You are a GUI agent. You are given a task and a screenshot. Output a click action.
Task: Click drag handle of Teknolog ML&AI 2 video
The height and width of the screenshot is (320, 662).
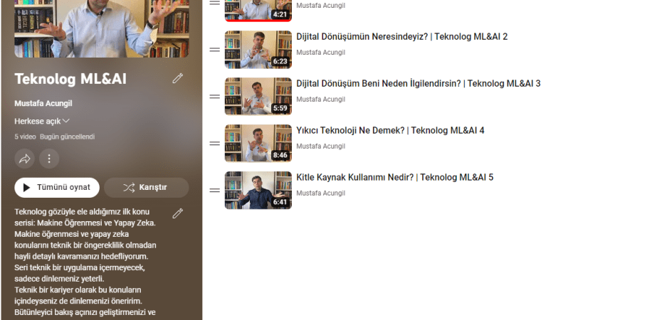[214, 50]
